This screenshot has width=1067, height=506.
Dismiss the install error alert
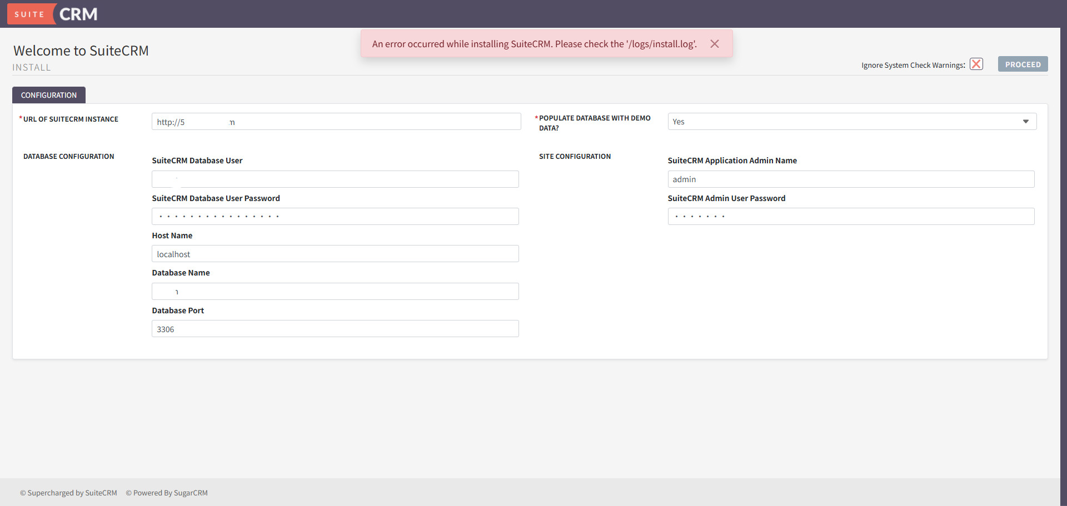point(715,44)
